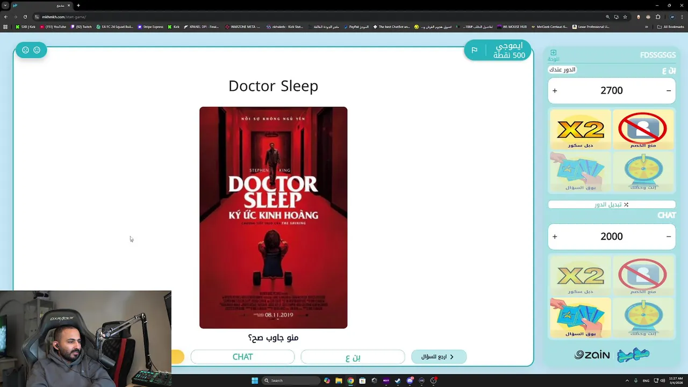The height and width of the screenshot is (387, 688).
Task: Open the EA FC 24 Squad Builder bookmark
Action: tap(114, 27)
